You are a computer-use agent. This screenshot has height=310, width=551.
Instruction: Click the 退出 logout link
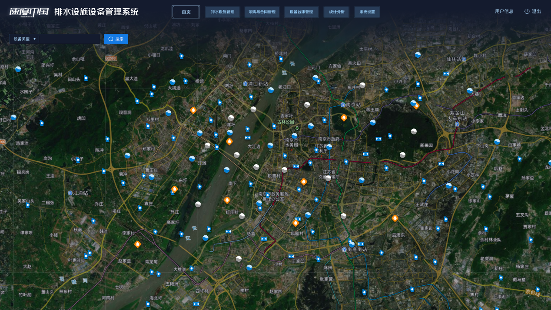click(x=533, y=12)
